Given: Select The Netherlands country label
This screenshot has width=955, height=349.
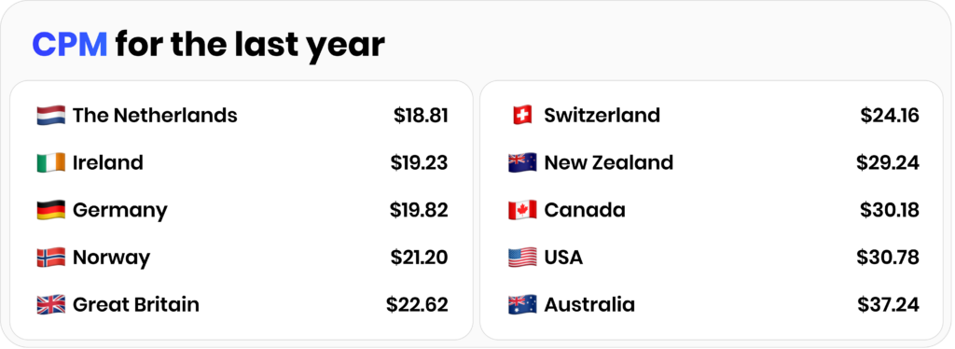Looking at the screenshot, I should click(x=156, y=115).
